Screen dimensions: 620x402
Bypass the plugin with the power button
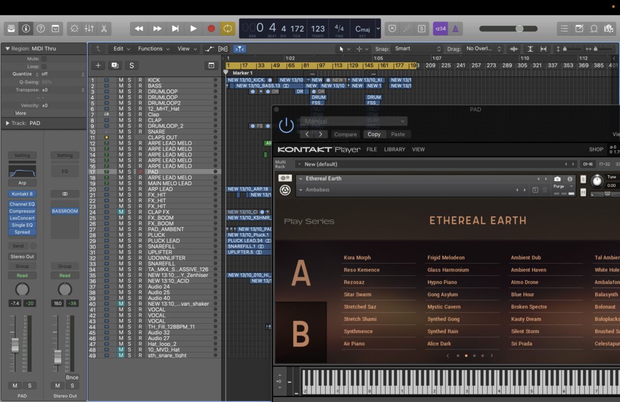287,125
